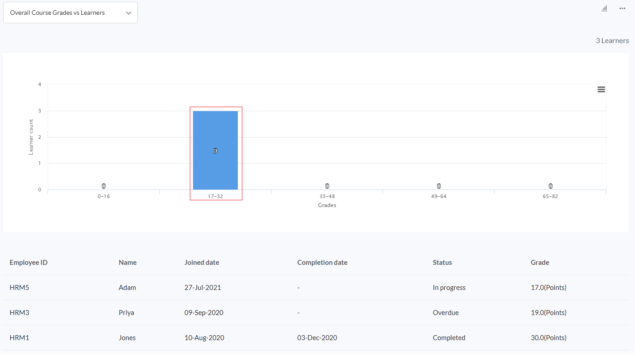Open the three-dot more options menu
635x354 pixels.
[622, 8]
